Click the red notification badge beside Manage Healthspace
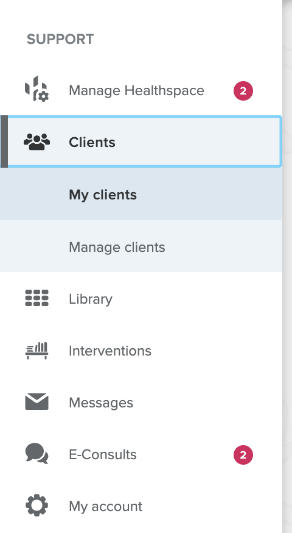The image size is (292, 533). [243, 91]
